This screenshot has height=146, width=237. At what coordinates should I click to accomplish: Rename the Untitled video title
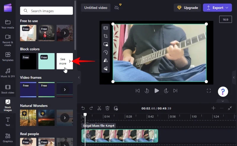click(96, 8)
